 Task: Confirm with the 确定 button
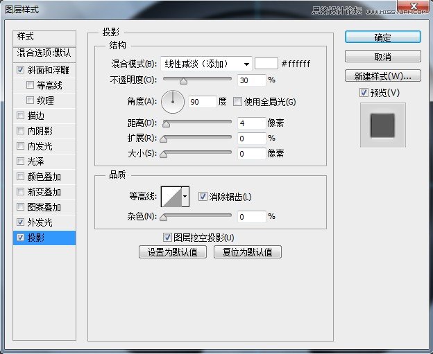(x=383, y=37)
